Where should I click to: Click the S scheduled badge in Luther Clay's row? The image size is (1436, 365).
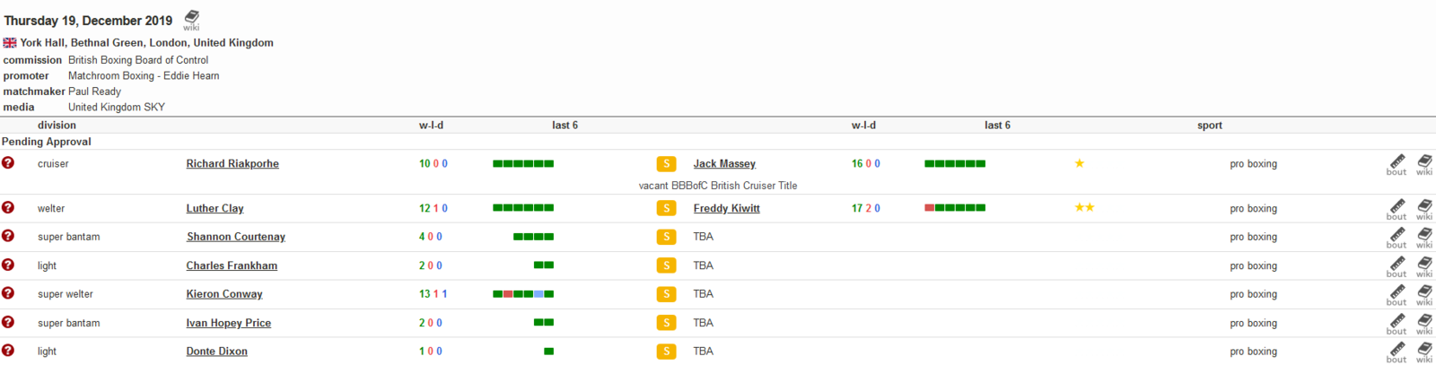[666, 208]
